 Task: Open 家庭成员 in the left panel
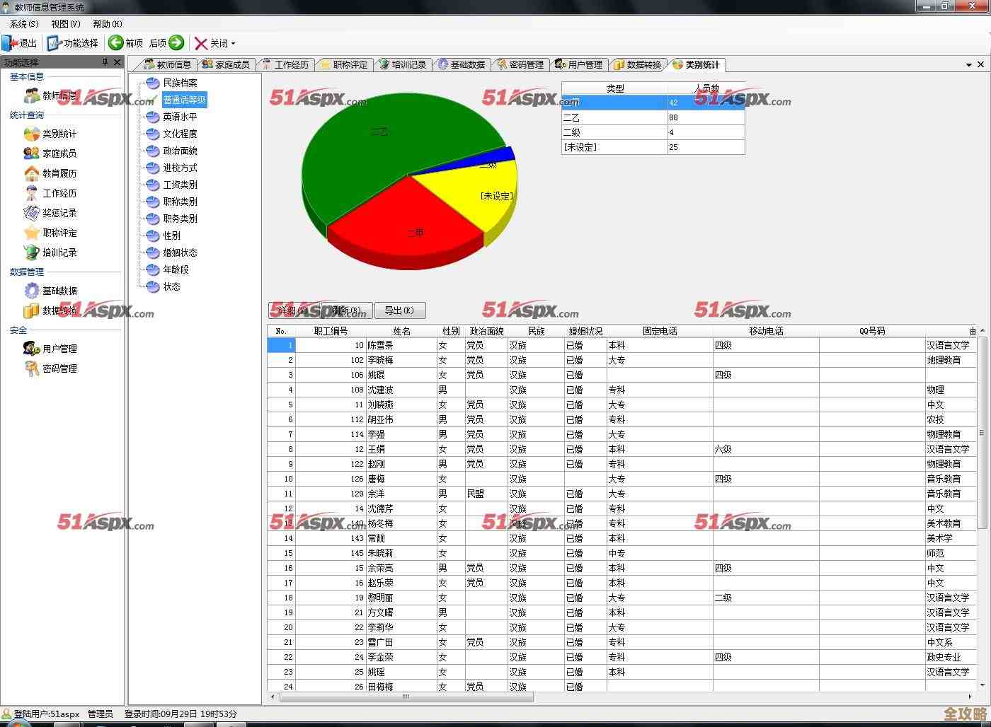[59, 153]
